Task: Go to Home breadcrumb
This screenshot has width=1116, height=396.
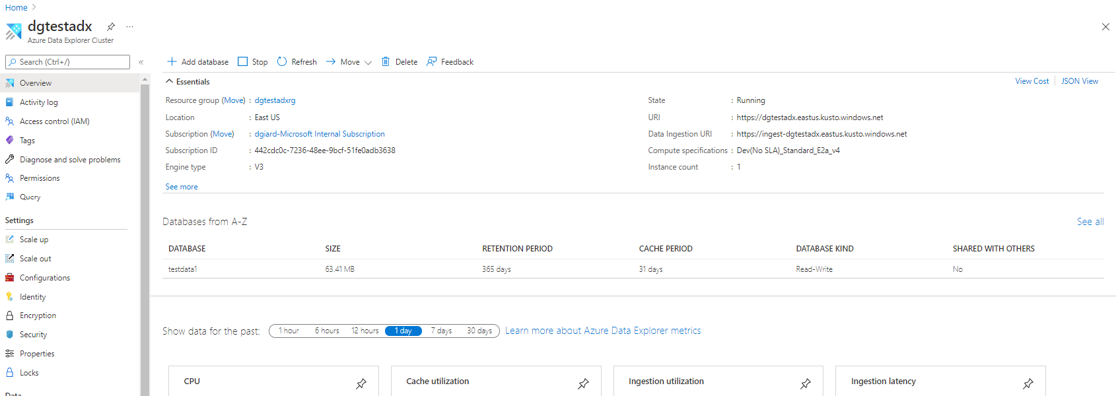Action: [17, 7]
